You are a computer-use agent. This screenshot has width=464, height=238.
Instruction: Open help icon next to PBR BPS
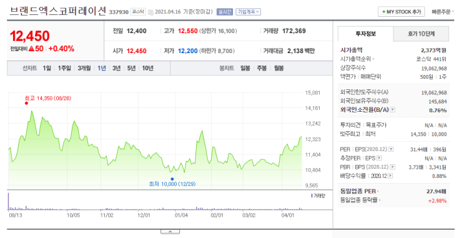tap(392, 167)
